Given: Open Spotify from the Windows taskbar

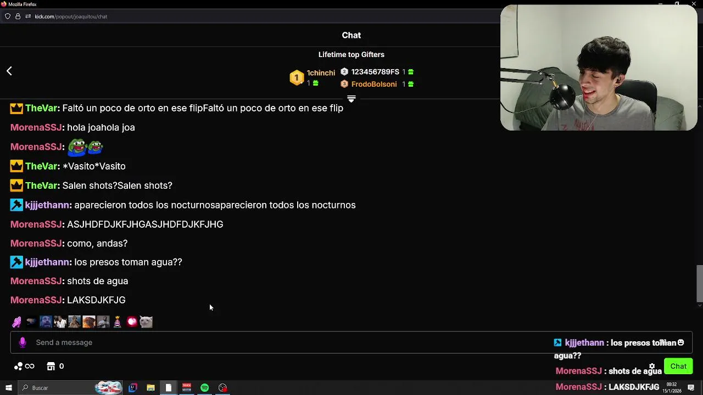Looking at the screenshot, I should tap(204, 388).
